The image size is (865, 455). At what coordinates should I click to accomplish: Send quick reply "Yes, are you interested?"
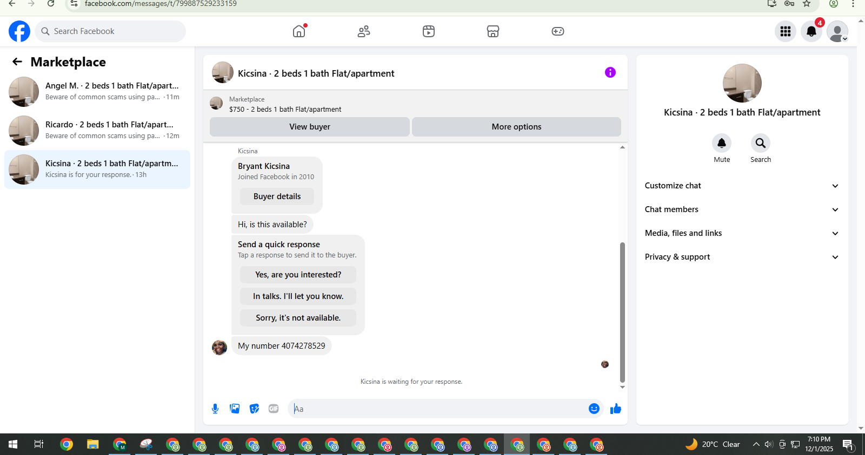click(298, 275)
